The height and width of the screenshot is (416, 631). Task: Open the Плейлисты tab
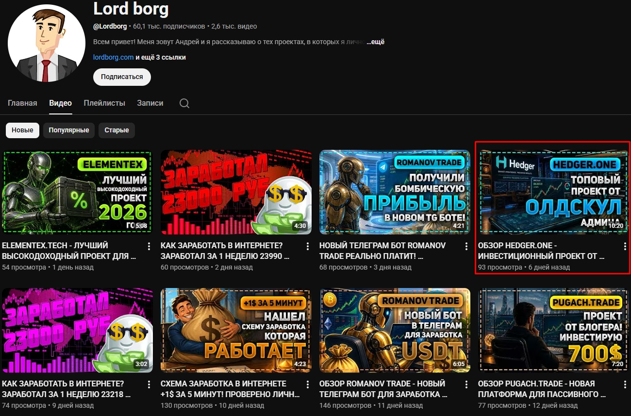click(104, 103)
